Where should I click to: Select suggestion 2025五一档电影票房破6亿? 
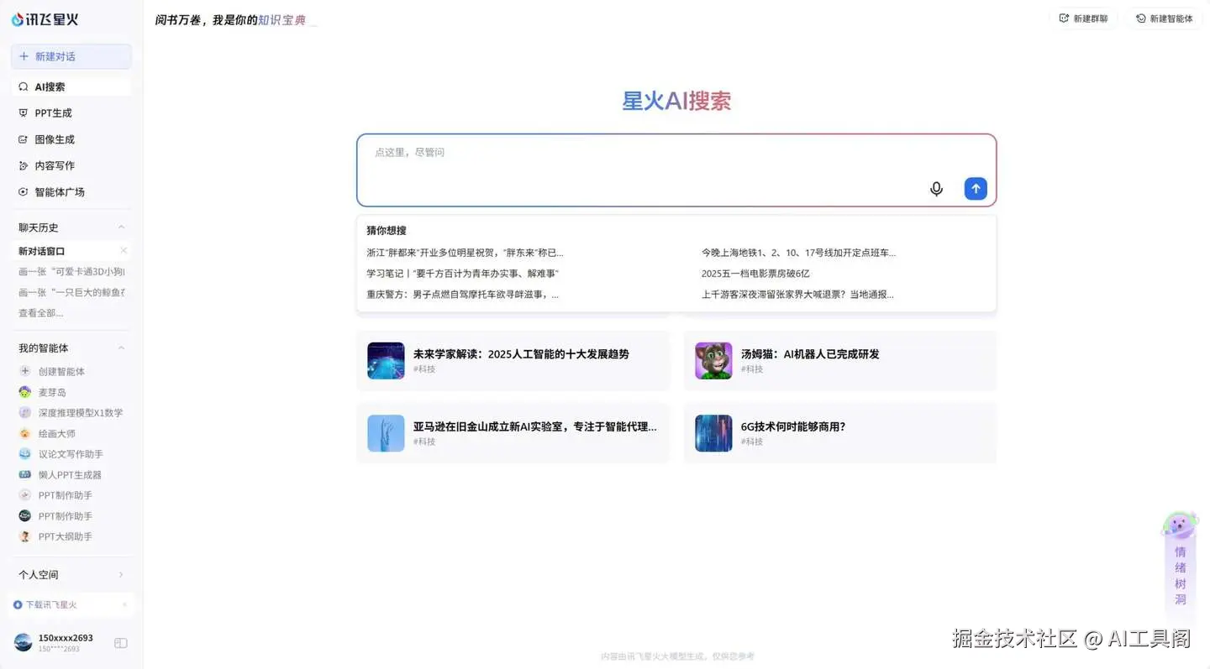click(755, 274)
